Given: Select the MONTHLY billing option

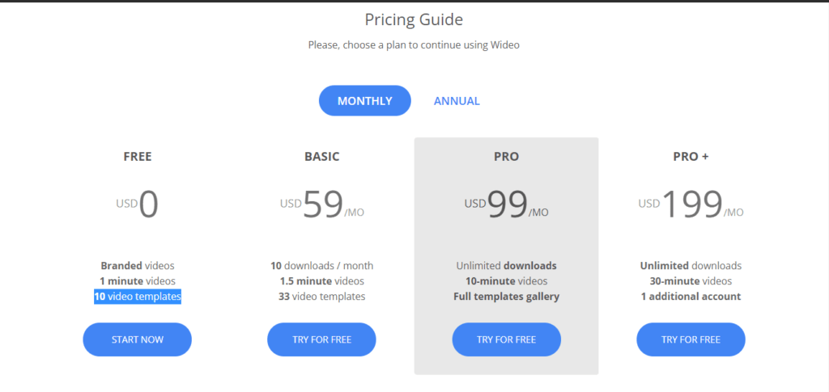Looking at the screenshot, I should [x=364, y=101].
